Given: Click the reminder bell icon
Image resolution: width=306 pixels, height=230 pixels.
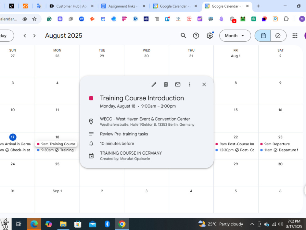Looking at the screenshot, I should pyautogui.click(x=91, y=144).
